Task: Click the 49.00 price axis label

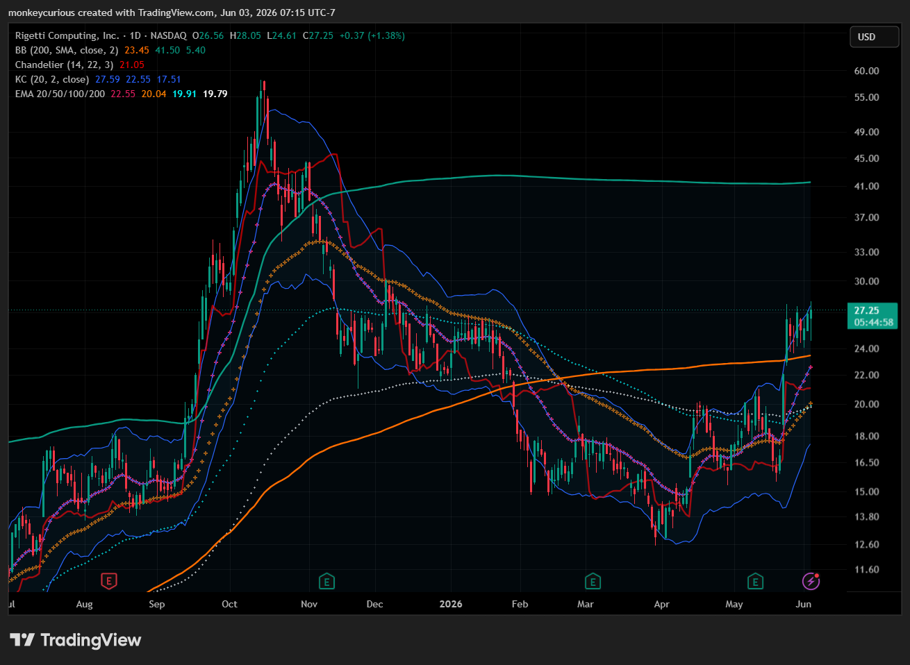Action: 867,132
